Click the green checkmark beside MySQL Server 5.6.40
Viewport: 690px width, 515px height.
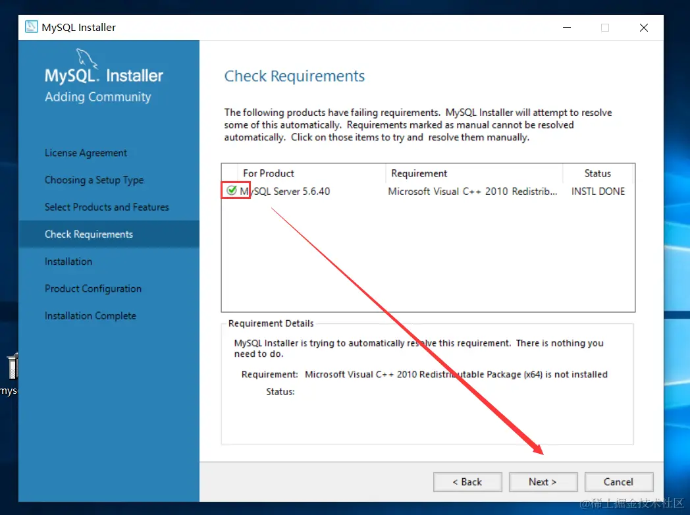[x=232, y=190]
